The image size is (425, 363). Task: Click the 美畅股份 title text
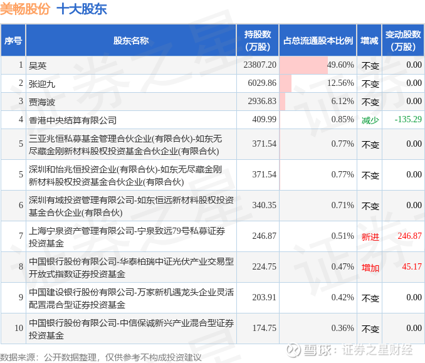tap(25, 9)
